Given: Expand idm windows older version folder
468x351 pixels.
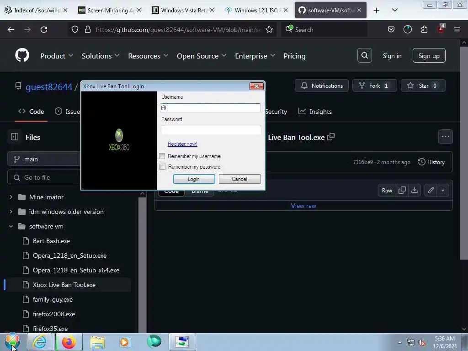Looking at the screenshot, I should click(11, 211).
